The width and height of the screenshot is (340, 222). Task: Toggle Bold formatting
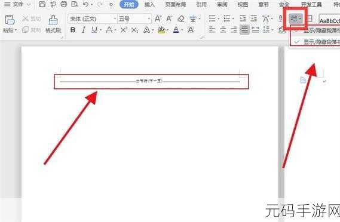(73, 30)
